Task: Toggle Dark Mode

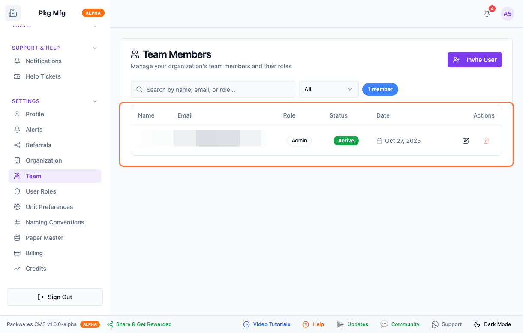Action: click(x=493, y=324)
